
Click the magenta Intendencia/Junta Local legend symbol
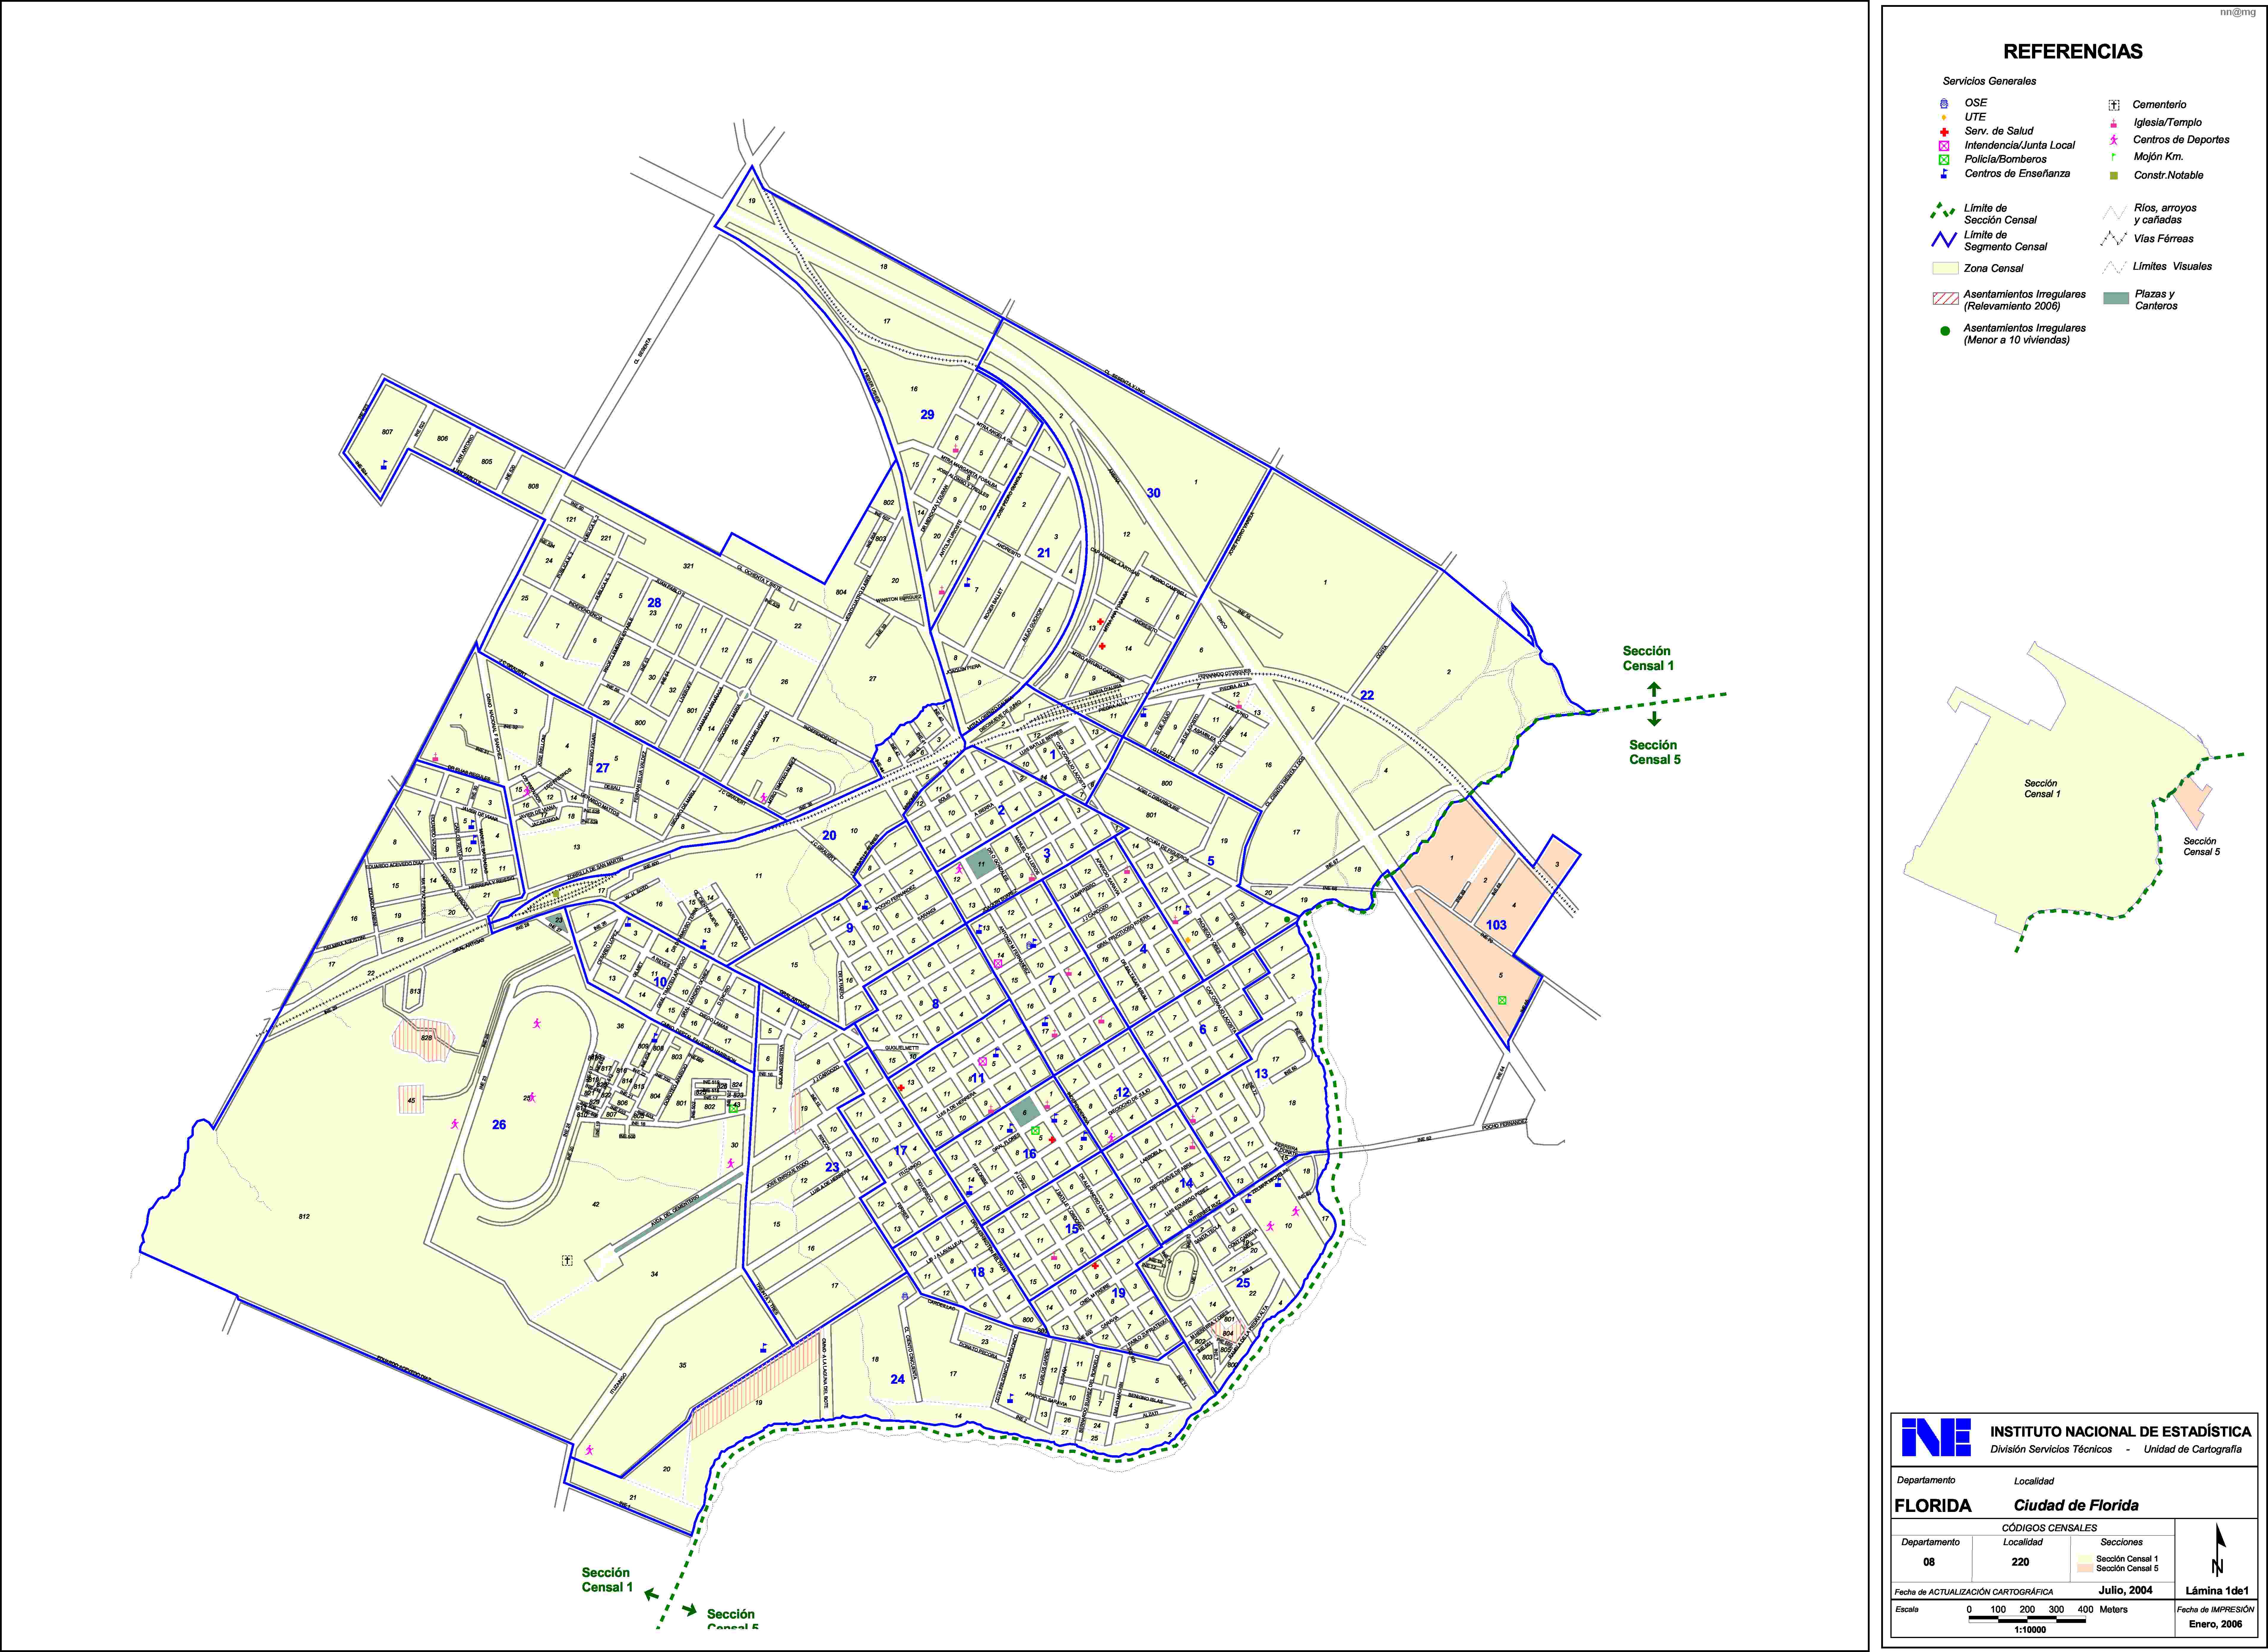click(1944, 146)
